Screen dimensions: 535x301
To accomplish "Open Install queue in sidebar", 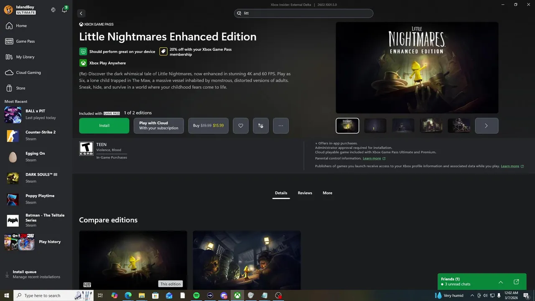I will (36, 274).
